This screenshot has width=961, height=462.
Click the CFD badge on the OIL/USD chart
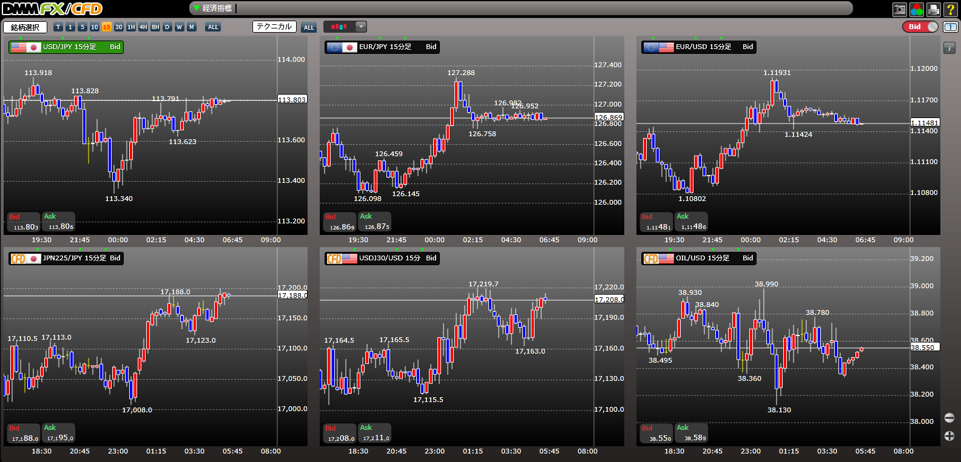pyautogui.click(x=651, y=259)
